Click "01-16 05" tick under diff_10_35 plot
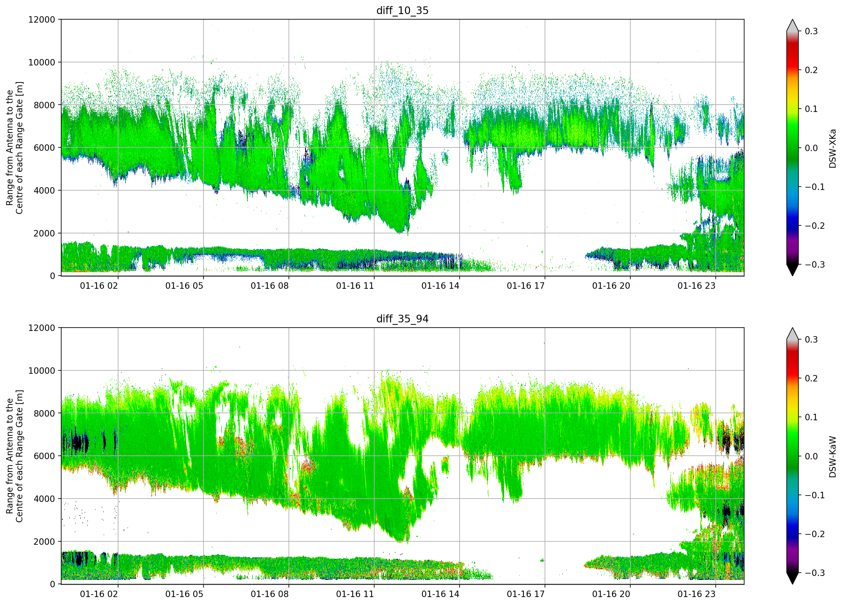The width and height of the screenshot is (843, 605). pyautogui.click(x=185, y=286)
